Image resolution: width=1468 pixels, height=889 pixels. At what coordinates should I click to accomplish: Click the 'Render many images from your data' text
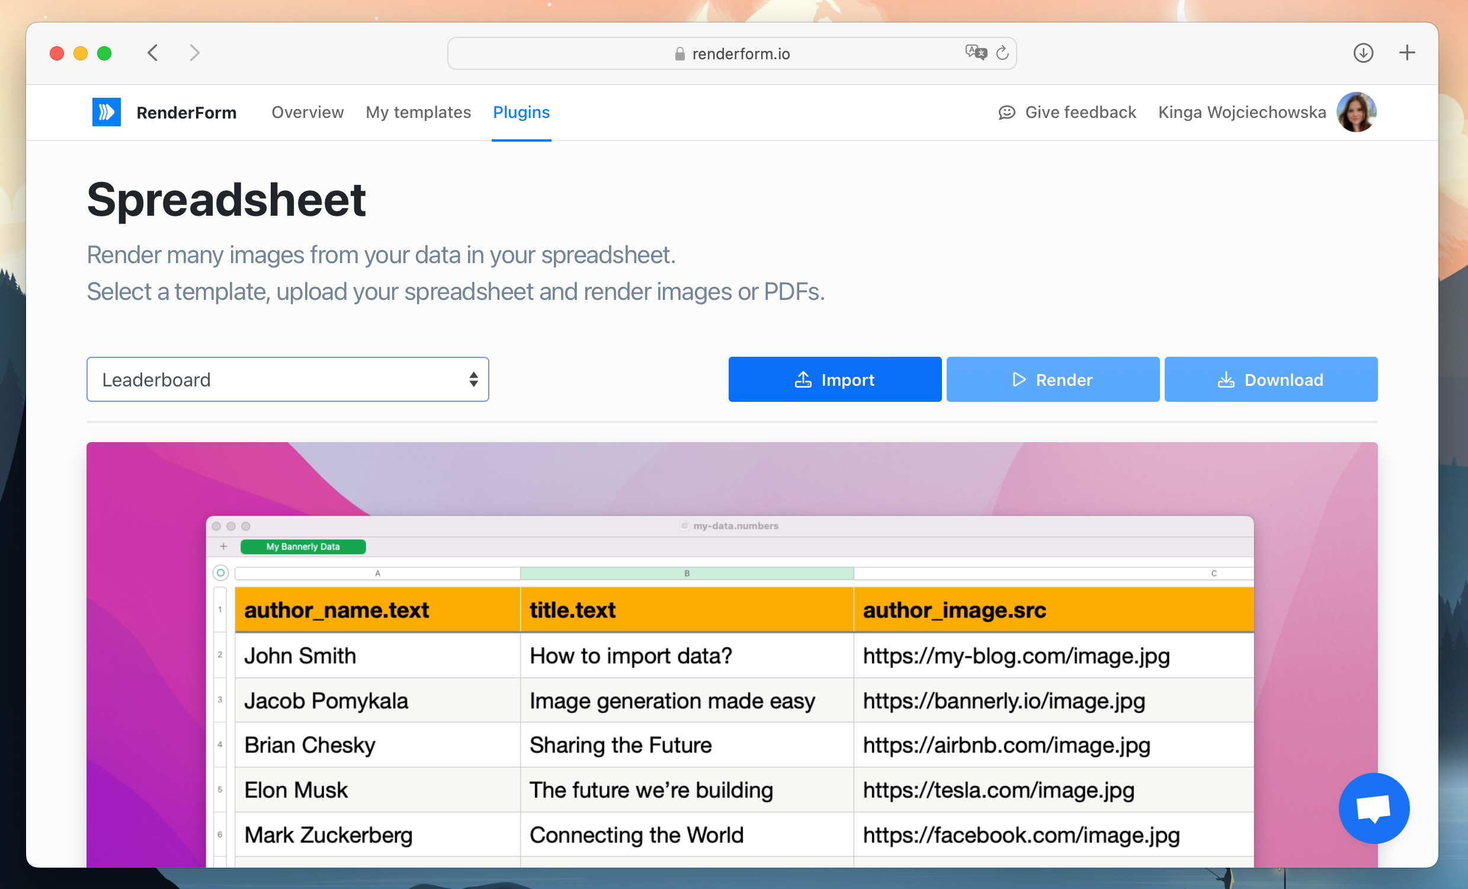click(382, 255)
